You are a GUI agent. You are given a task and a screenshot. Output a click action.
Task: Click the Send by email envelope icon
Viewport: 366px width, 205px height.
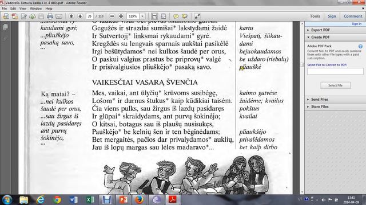(59, 16)
